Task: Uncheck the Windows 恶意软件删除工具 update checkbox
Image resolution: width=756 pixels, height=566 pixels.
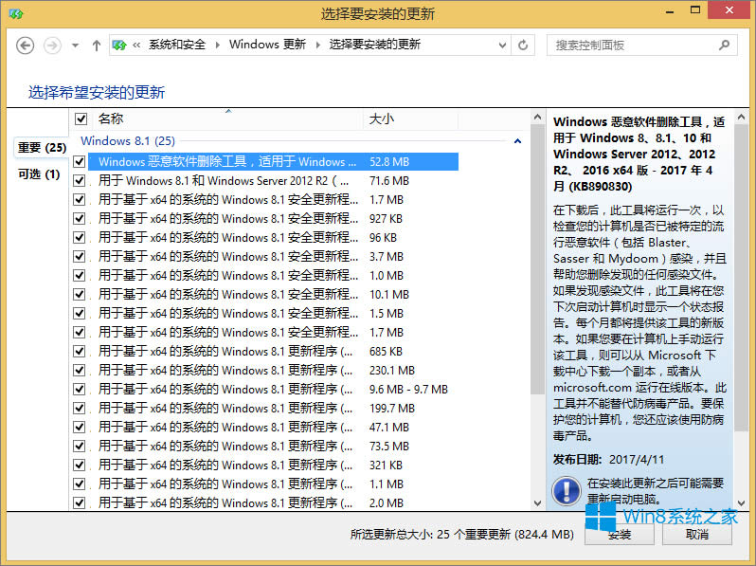Action: click(80, 162)
